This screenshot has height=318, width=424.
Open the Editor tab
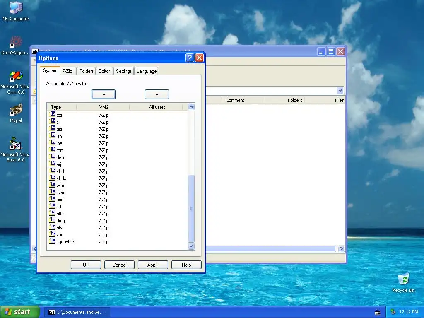(104, 71)
